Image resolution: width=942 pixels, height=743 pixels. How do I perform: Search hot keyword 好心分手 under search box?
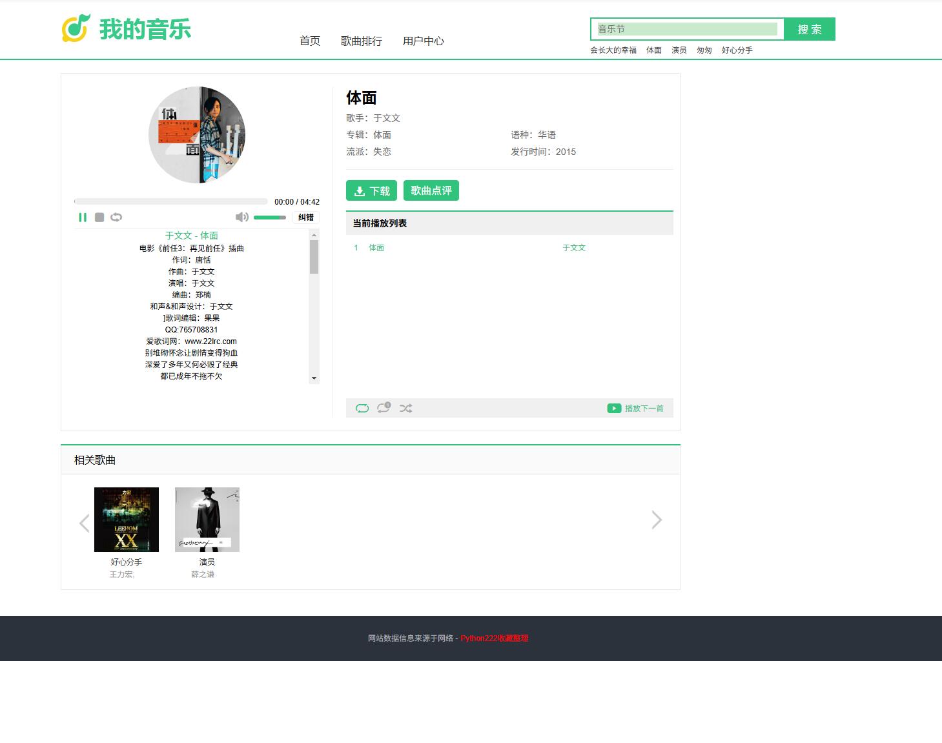[x=737, y=50]
